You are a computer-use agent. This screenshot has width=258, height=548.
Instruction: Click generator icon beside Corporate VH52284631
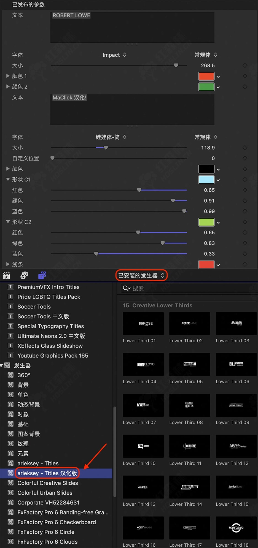tap(10, 503)
